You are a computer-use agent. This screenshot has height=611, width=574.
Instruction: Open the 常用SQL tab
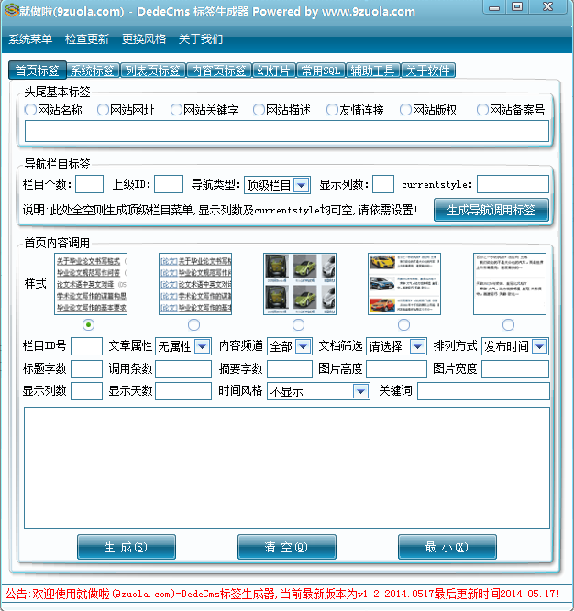click(x=321, y=71)
